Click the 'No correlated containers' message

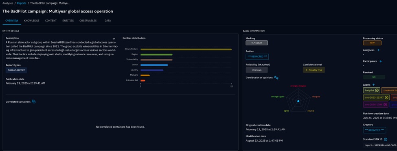[x=121, y=127]
